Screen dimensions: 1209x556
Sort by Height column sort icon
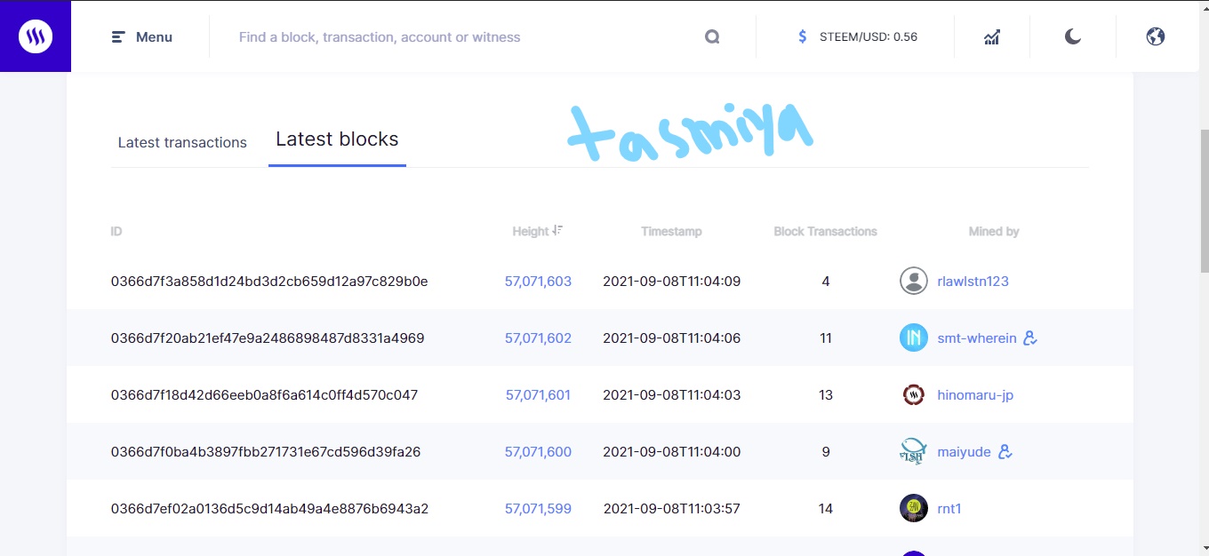tap(557, 230)
